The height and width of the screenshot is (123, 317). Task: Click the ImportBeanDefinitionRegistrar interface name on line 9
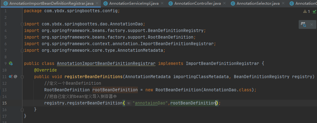pos(223,64)
